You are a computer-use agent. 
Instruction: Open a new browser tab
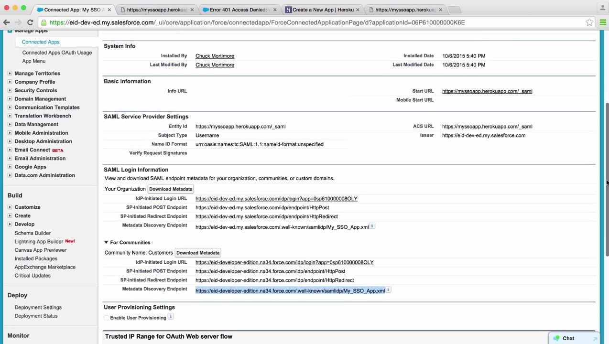[455, 10]
